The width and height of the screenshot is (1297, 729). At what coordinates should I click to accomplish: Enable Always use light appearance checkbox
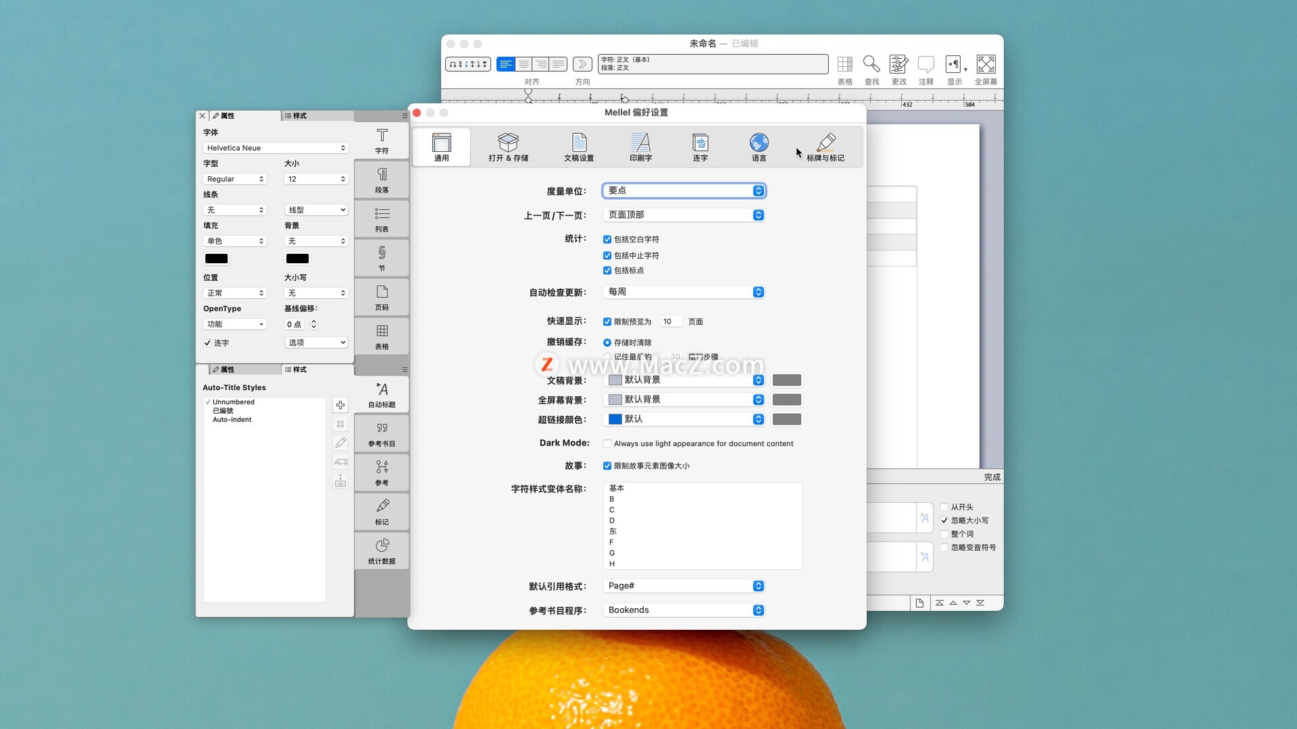(x=607, y=444)
